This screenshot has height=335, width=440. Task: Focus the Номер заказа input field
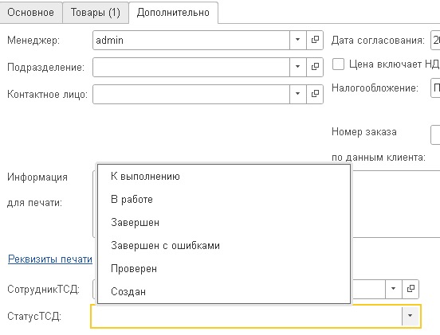pos(435,134)
